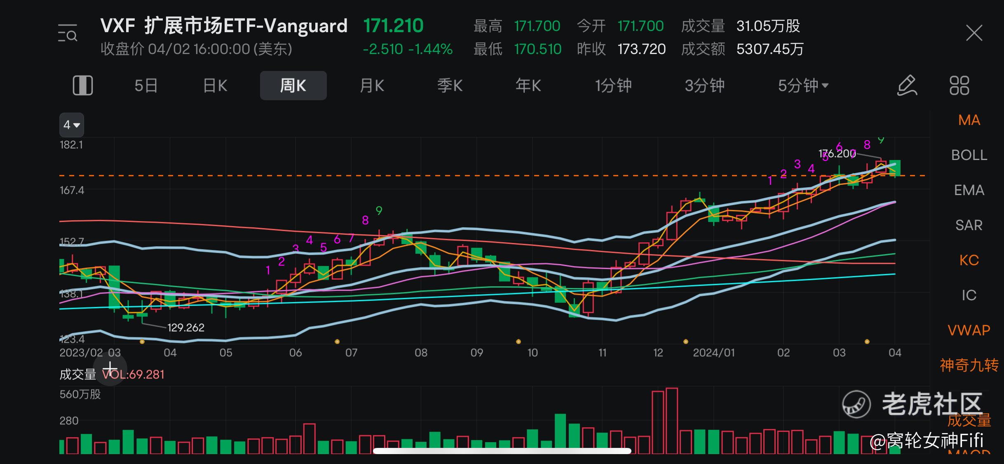
Task: Tap the 2024/01 date axis label
Action: click(714, 353)
